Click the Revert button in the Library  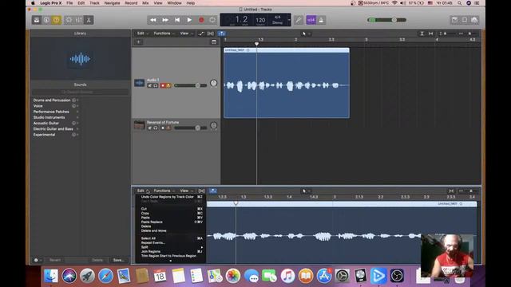55,260
